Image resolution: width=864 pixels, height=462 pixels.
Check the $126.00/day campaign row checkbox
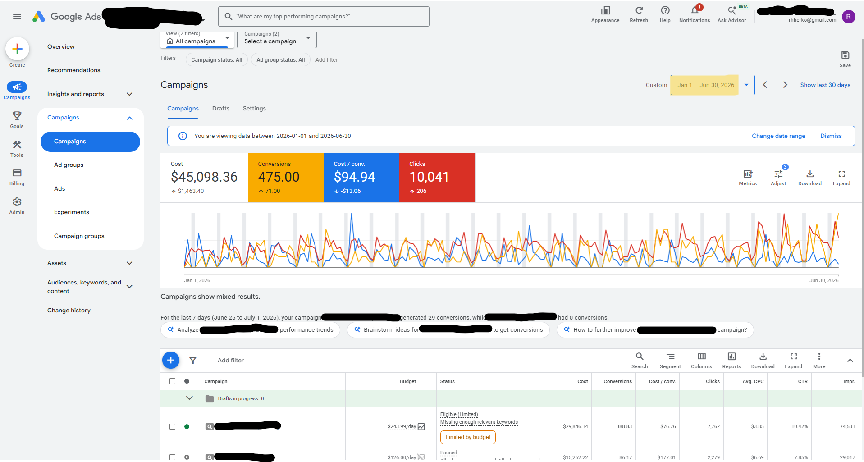pos(172,457)
